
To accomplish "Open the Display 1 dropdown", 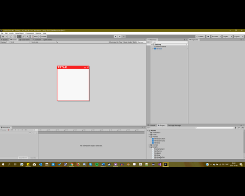I will click(x=5, y=42).
